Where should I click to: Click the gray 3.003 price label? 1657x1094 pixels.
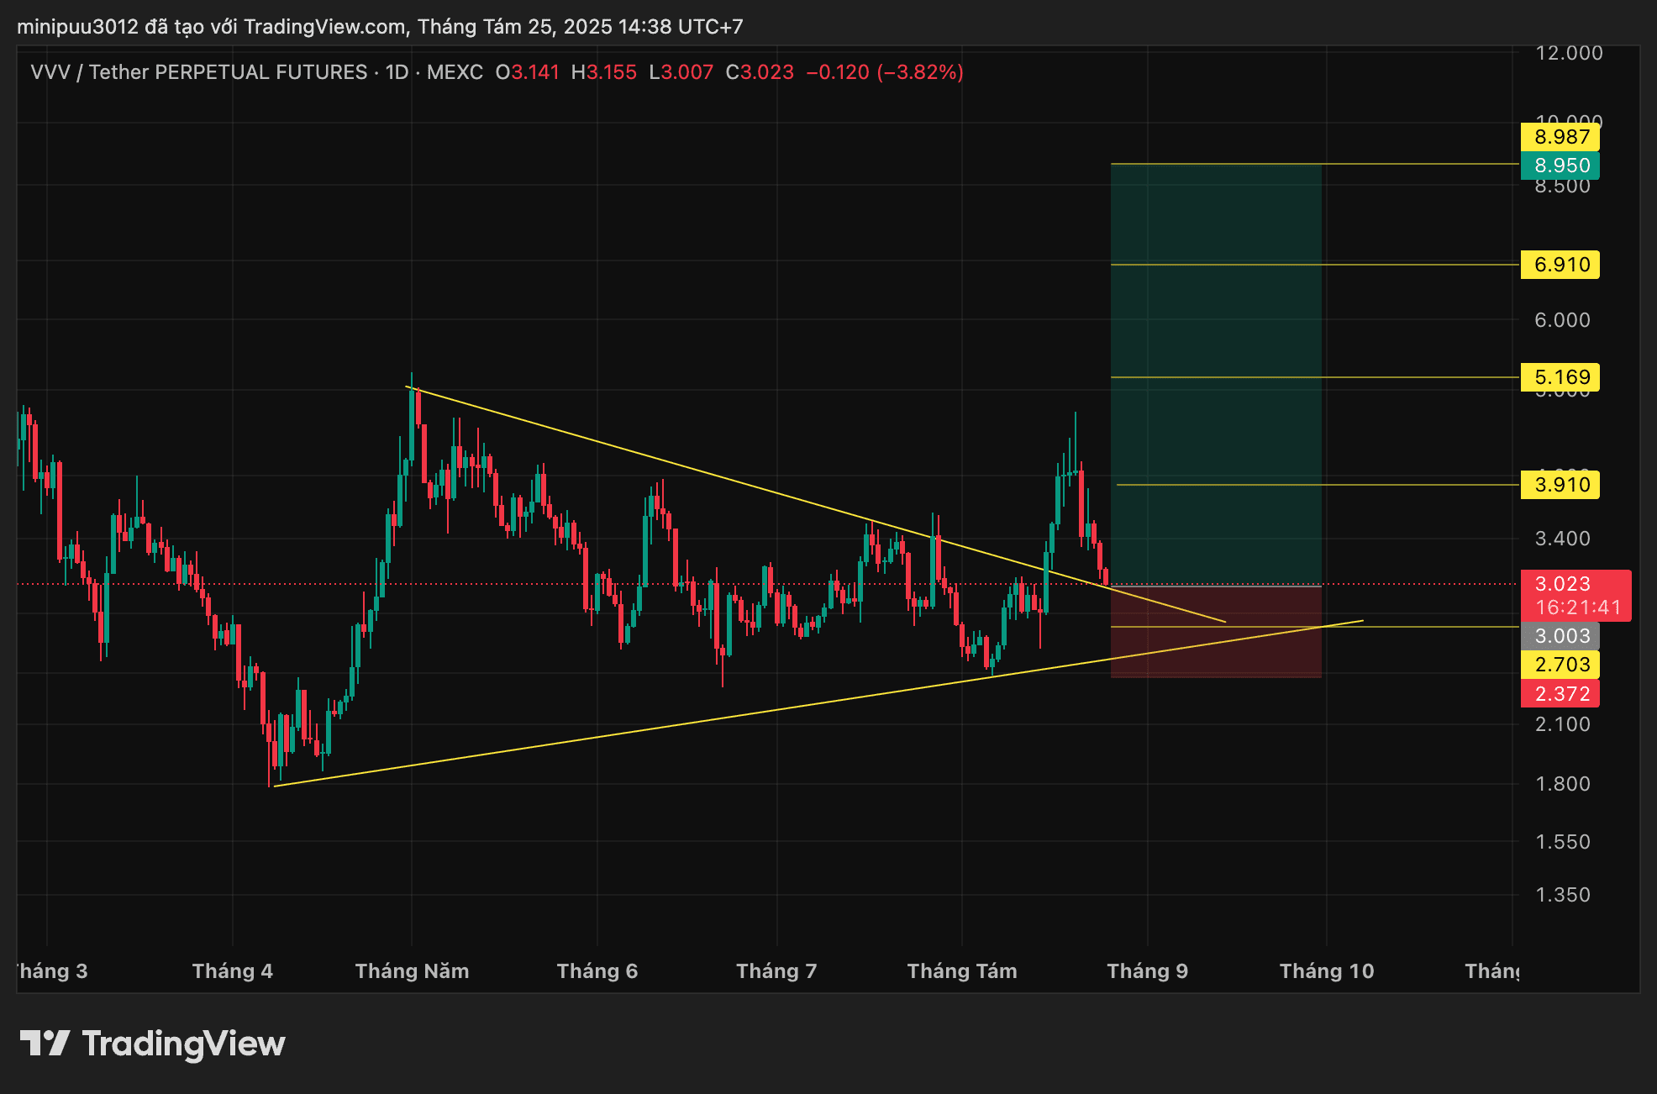tap(1560, 636)
